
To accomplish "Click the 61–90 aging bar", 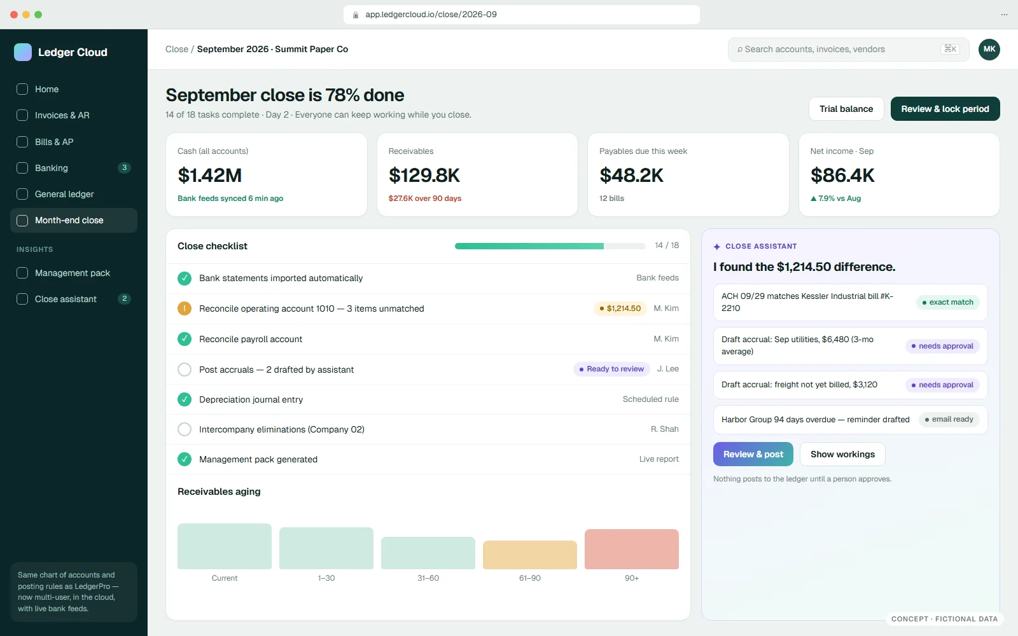I will (x=530, y=555).
